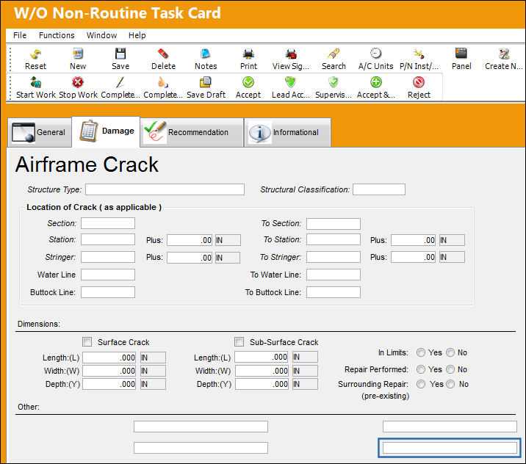
Task: Click the P/N Inst/... toolbar icon
Action: point(419,54)
